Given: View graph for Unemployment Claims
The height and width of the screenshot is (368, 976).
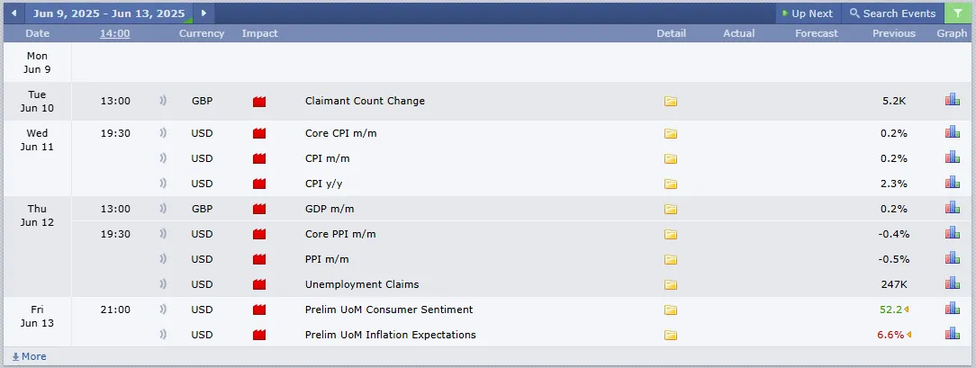Looking at the screenshot, I should 952,283.
